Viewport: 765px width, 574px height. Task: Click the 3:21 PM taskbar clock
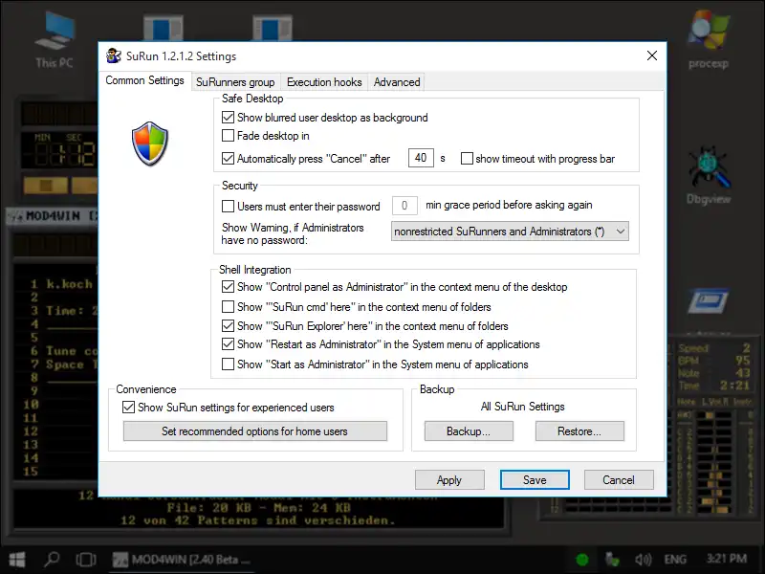(x=727, y=559)
